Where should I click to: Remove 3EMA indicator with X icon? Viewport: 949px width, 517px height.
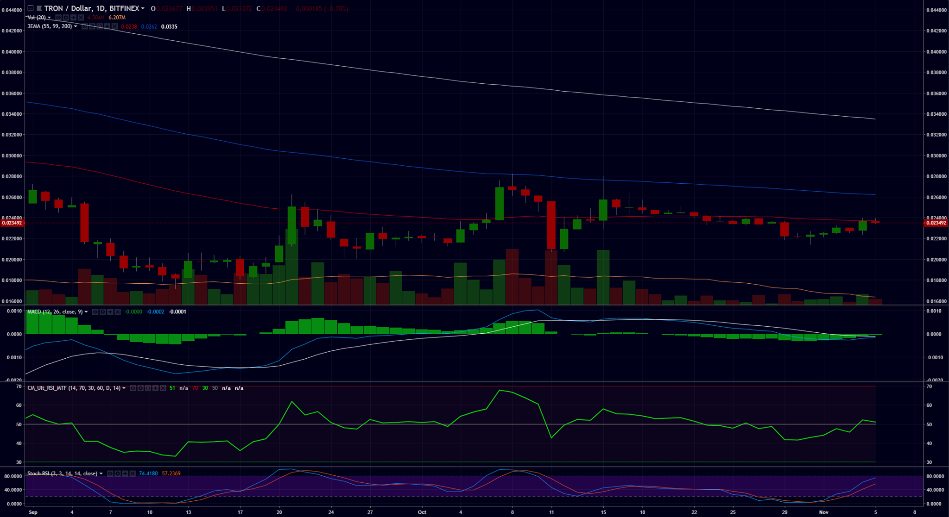point(114,26)
